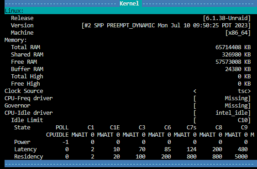
Task: Select the latency value 85 for C6
Action: (x=168, y=149)
